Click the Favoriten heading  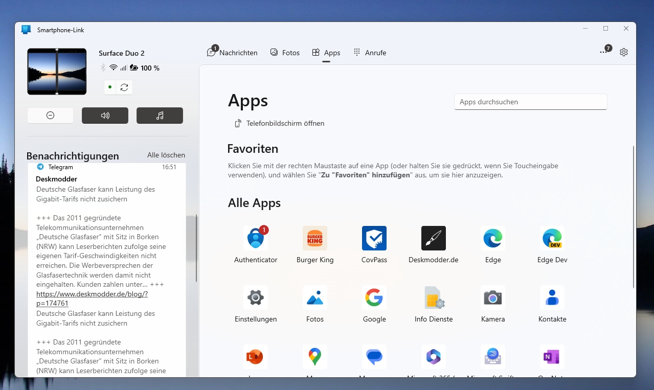253,149
